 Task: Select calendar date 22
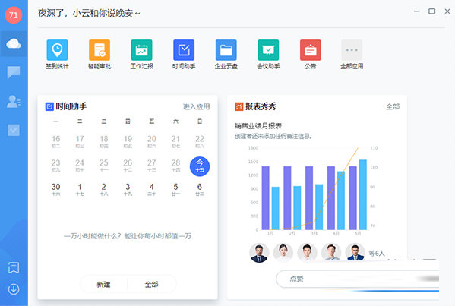click(x=200, y=141)
